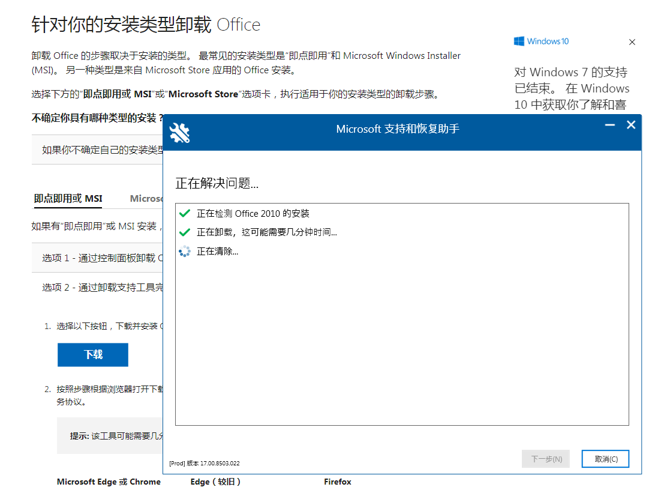The height and width of the screenshot is (499, 655).
Task: Close the Windows 10 advertisement panel
Action: pyautogui.click(x=632, y=42)
